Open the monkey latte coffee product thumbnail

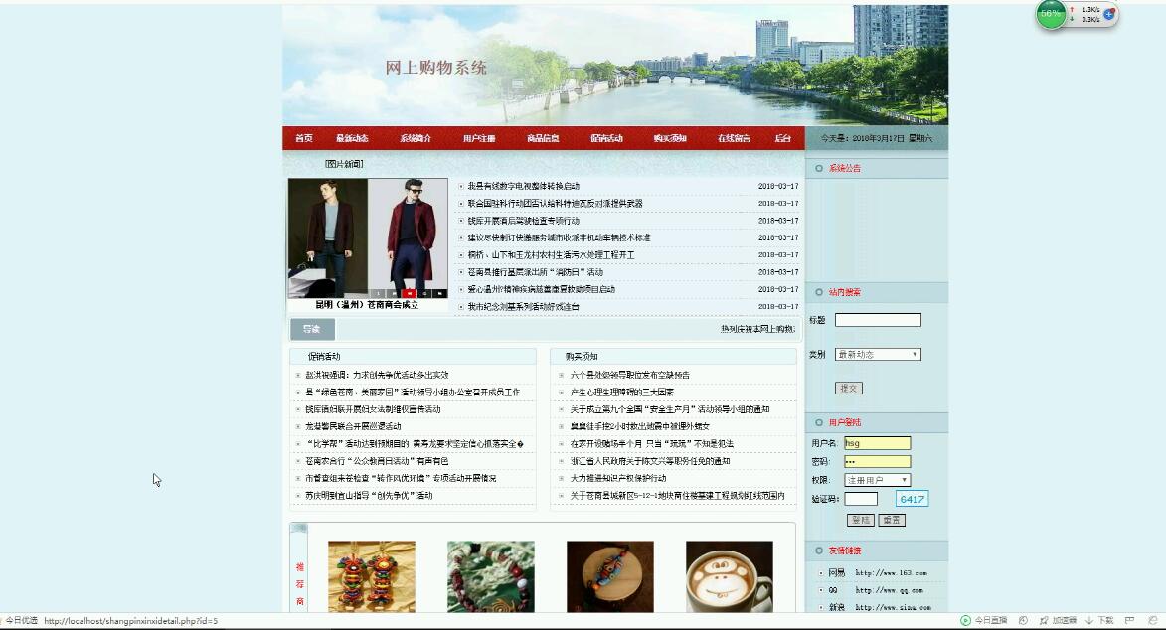730,576
